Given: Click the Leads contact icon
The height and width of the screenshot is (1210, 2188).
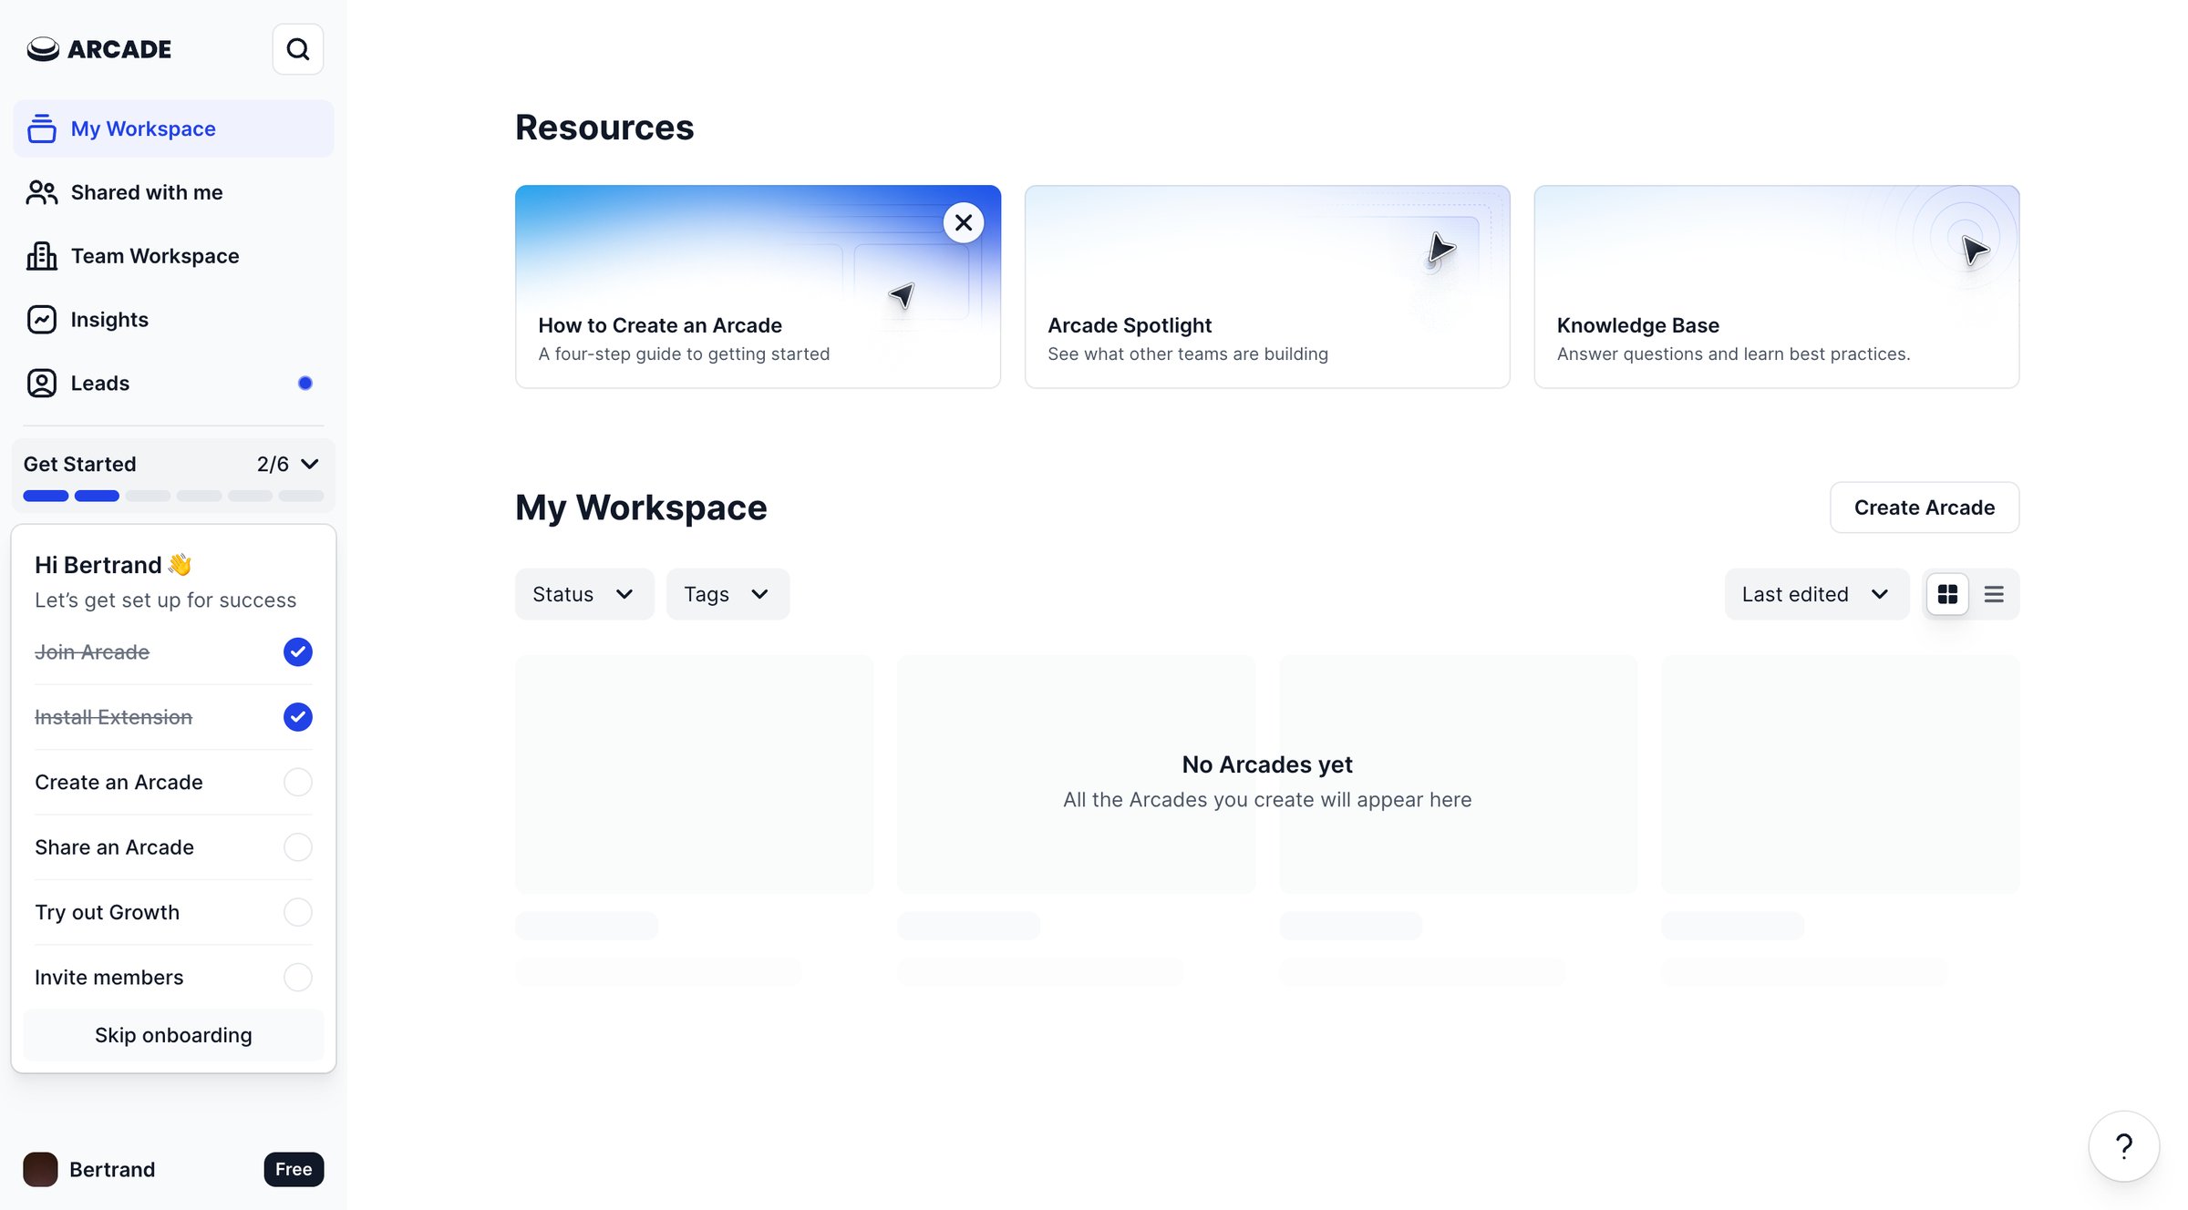Looking at the screenshot, I should [42, 384].
